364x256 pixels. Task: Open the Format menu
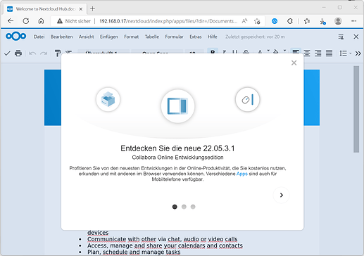(132, 37)
